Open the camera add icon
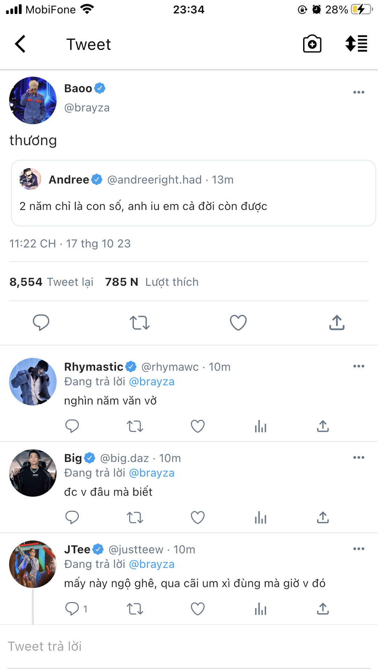 pyautogui.click(x=312, y=44)
